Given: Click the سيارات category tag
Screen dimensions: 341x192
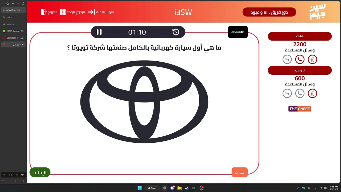Looking at the screenshot, I should 240,172.
